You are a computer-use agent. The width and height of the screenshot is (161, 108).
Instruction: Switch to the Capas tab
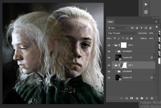click(110, 22)
